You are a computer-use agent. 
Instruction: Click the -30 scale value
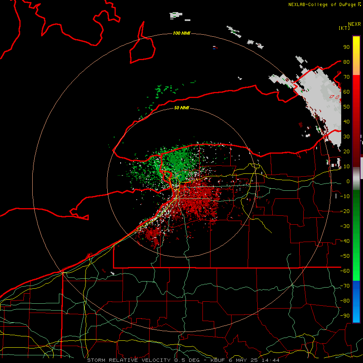pos(345,226)
